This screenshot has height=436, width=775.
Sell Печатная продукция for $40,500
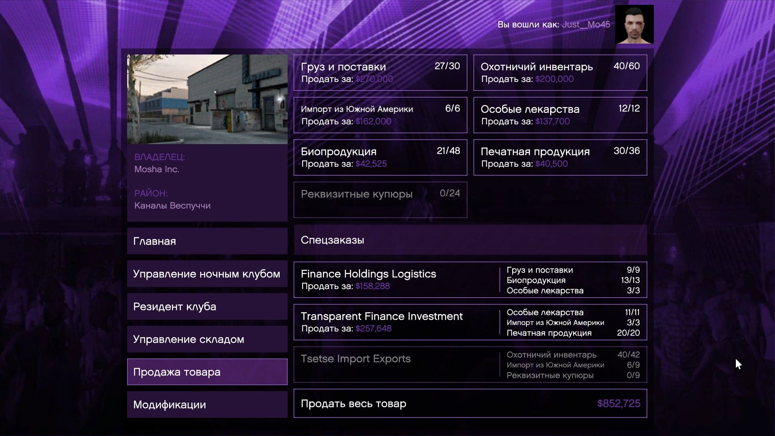[560, 157]
